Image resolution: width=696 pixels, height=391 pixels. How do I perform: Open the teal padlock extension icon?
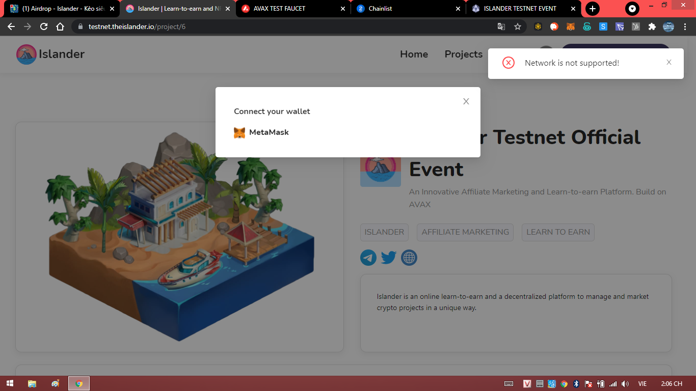click(587, 26)
